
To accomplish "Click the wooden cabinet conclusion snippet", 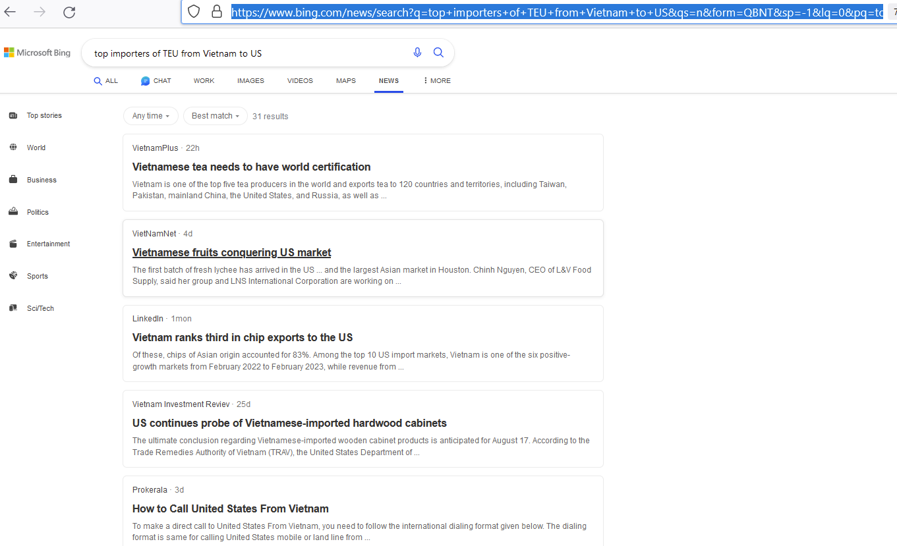I will pyautogui.click(x=361, y=447).
